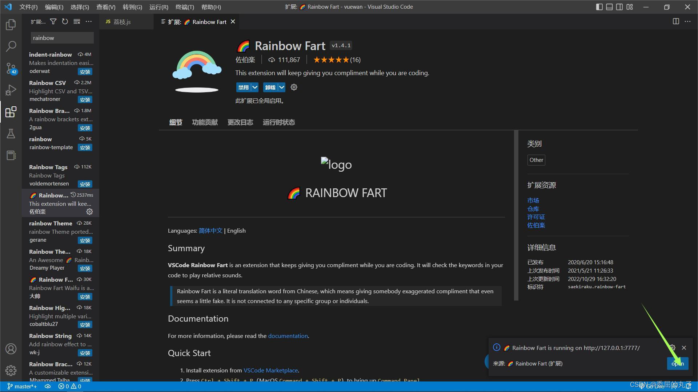The image size is (698, 392).
Task: Open the Marketplace resource link
Action: click(x=533, y=200)
